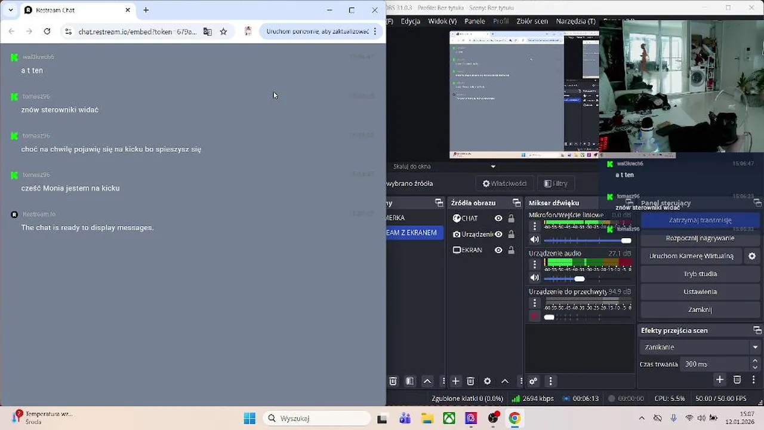Viewport: 764px width, 430px height.
Task: Open transition properties three-dot menu
Action: click(x=753, y=380)
